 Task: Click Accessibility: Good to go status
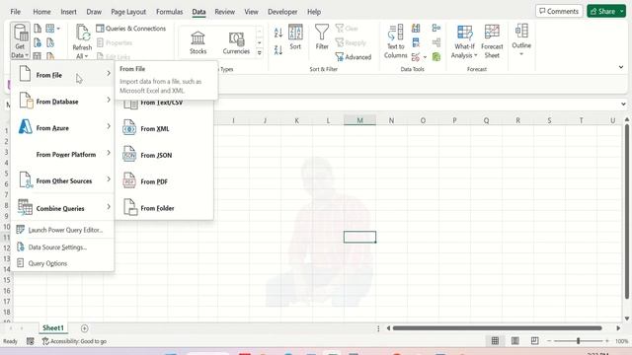click(x=75, y=341)
